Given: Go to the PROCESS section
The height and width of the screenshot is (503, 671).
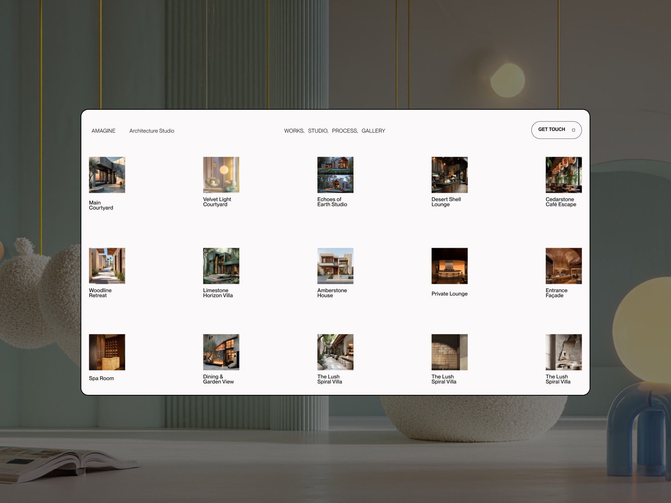Looking at the screenshot, I should (x=345, y=131).
